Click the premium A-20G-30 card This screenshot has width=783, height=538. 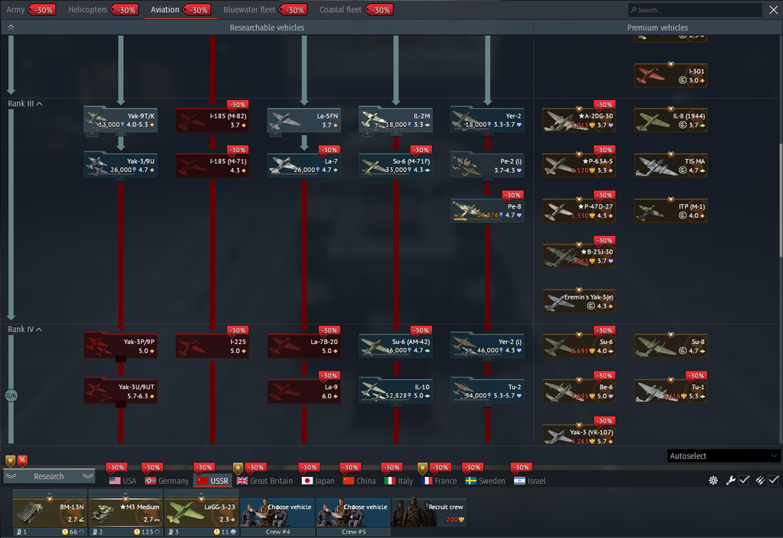579,120
